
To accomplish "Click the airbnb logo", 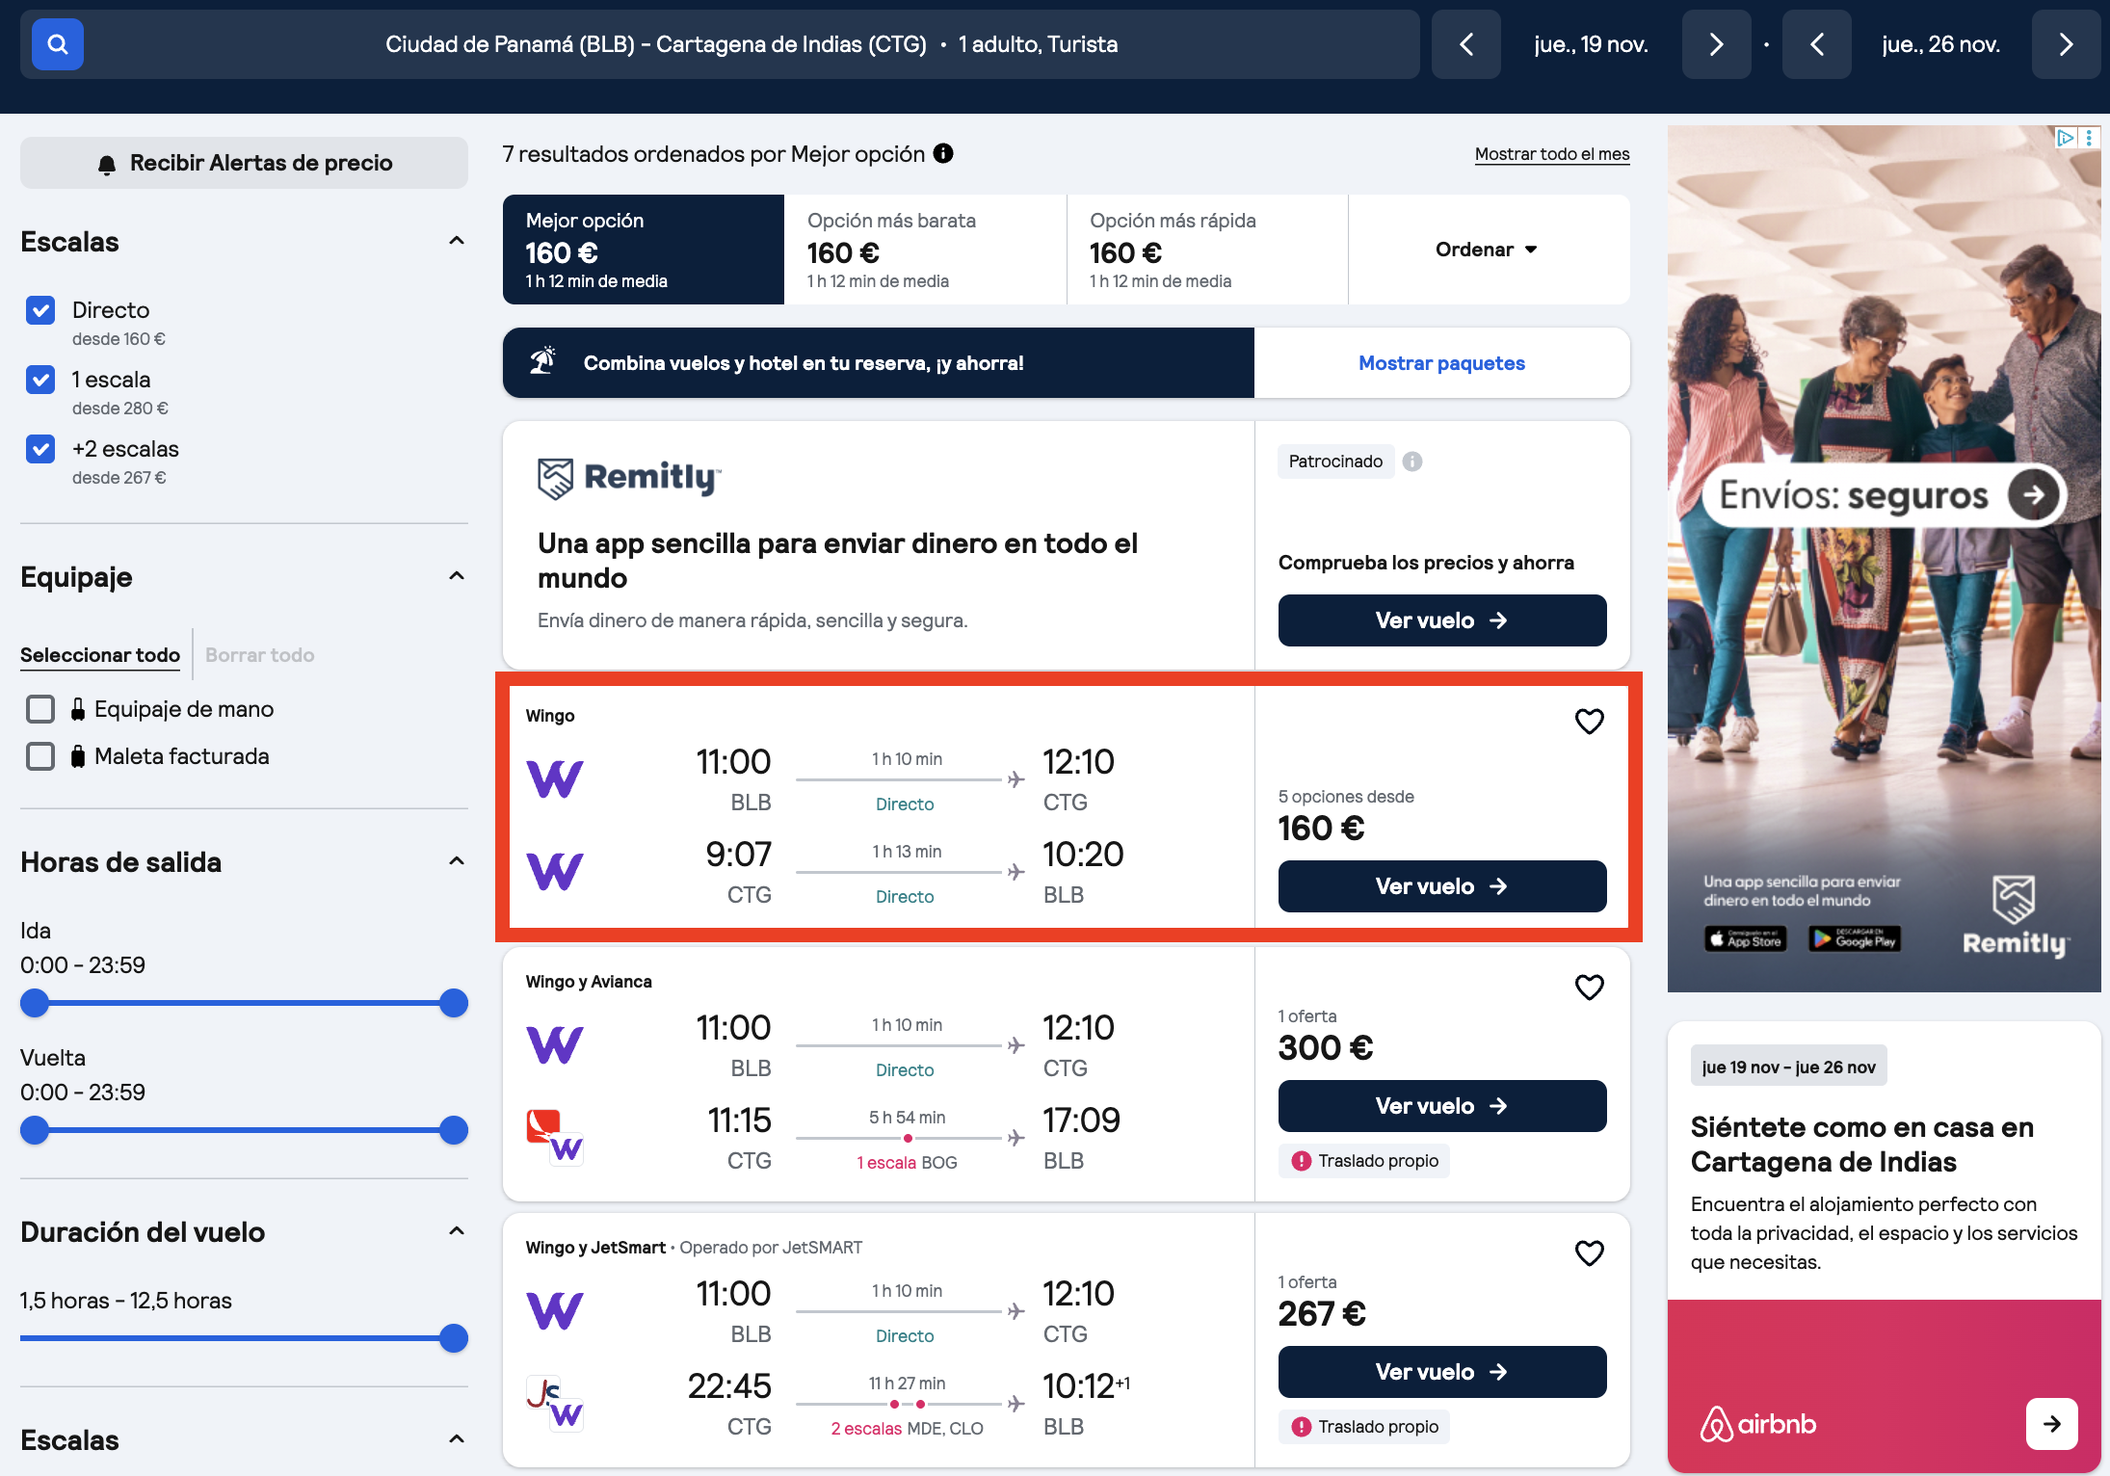I will pos(1757,1423).
